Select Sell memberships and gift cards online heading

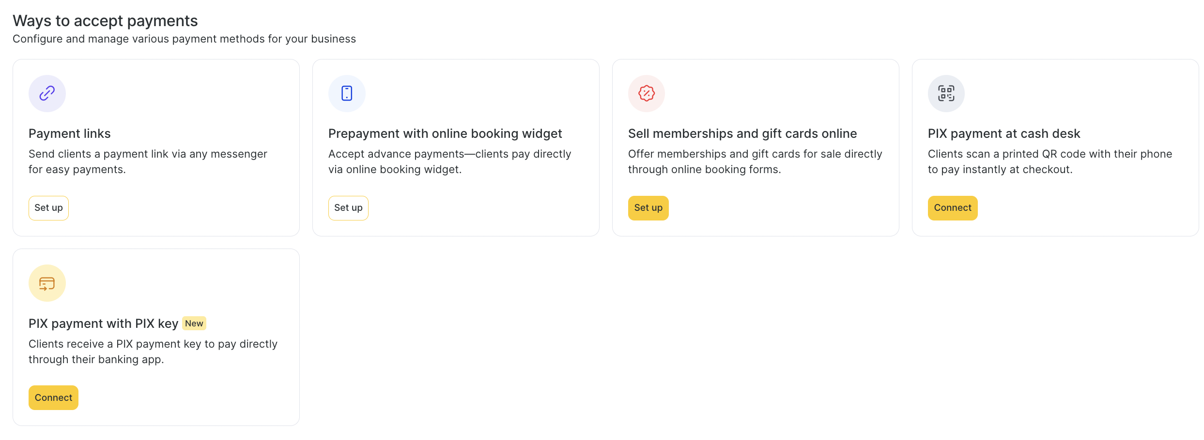(x=742, y=133)
